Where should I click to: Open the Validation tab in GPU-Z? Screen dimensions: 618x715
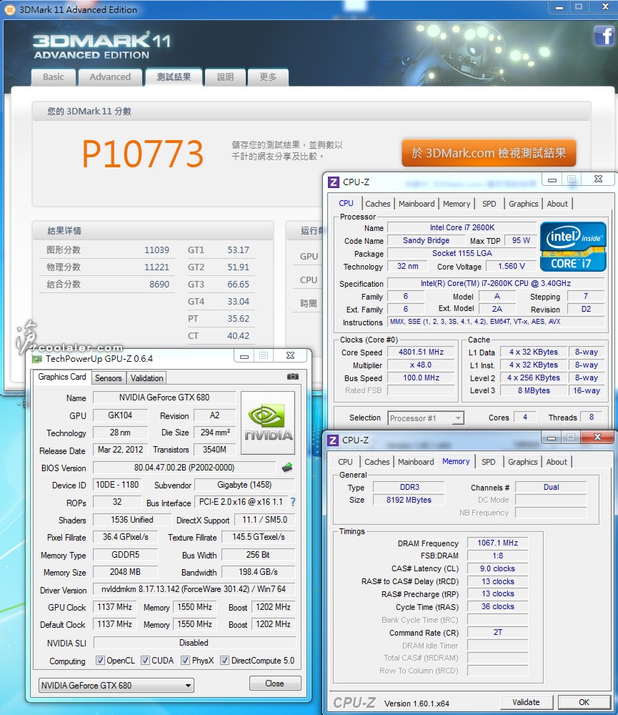point(146,378)
